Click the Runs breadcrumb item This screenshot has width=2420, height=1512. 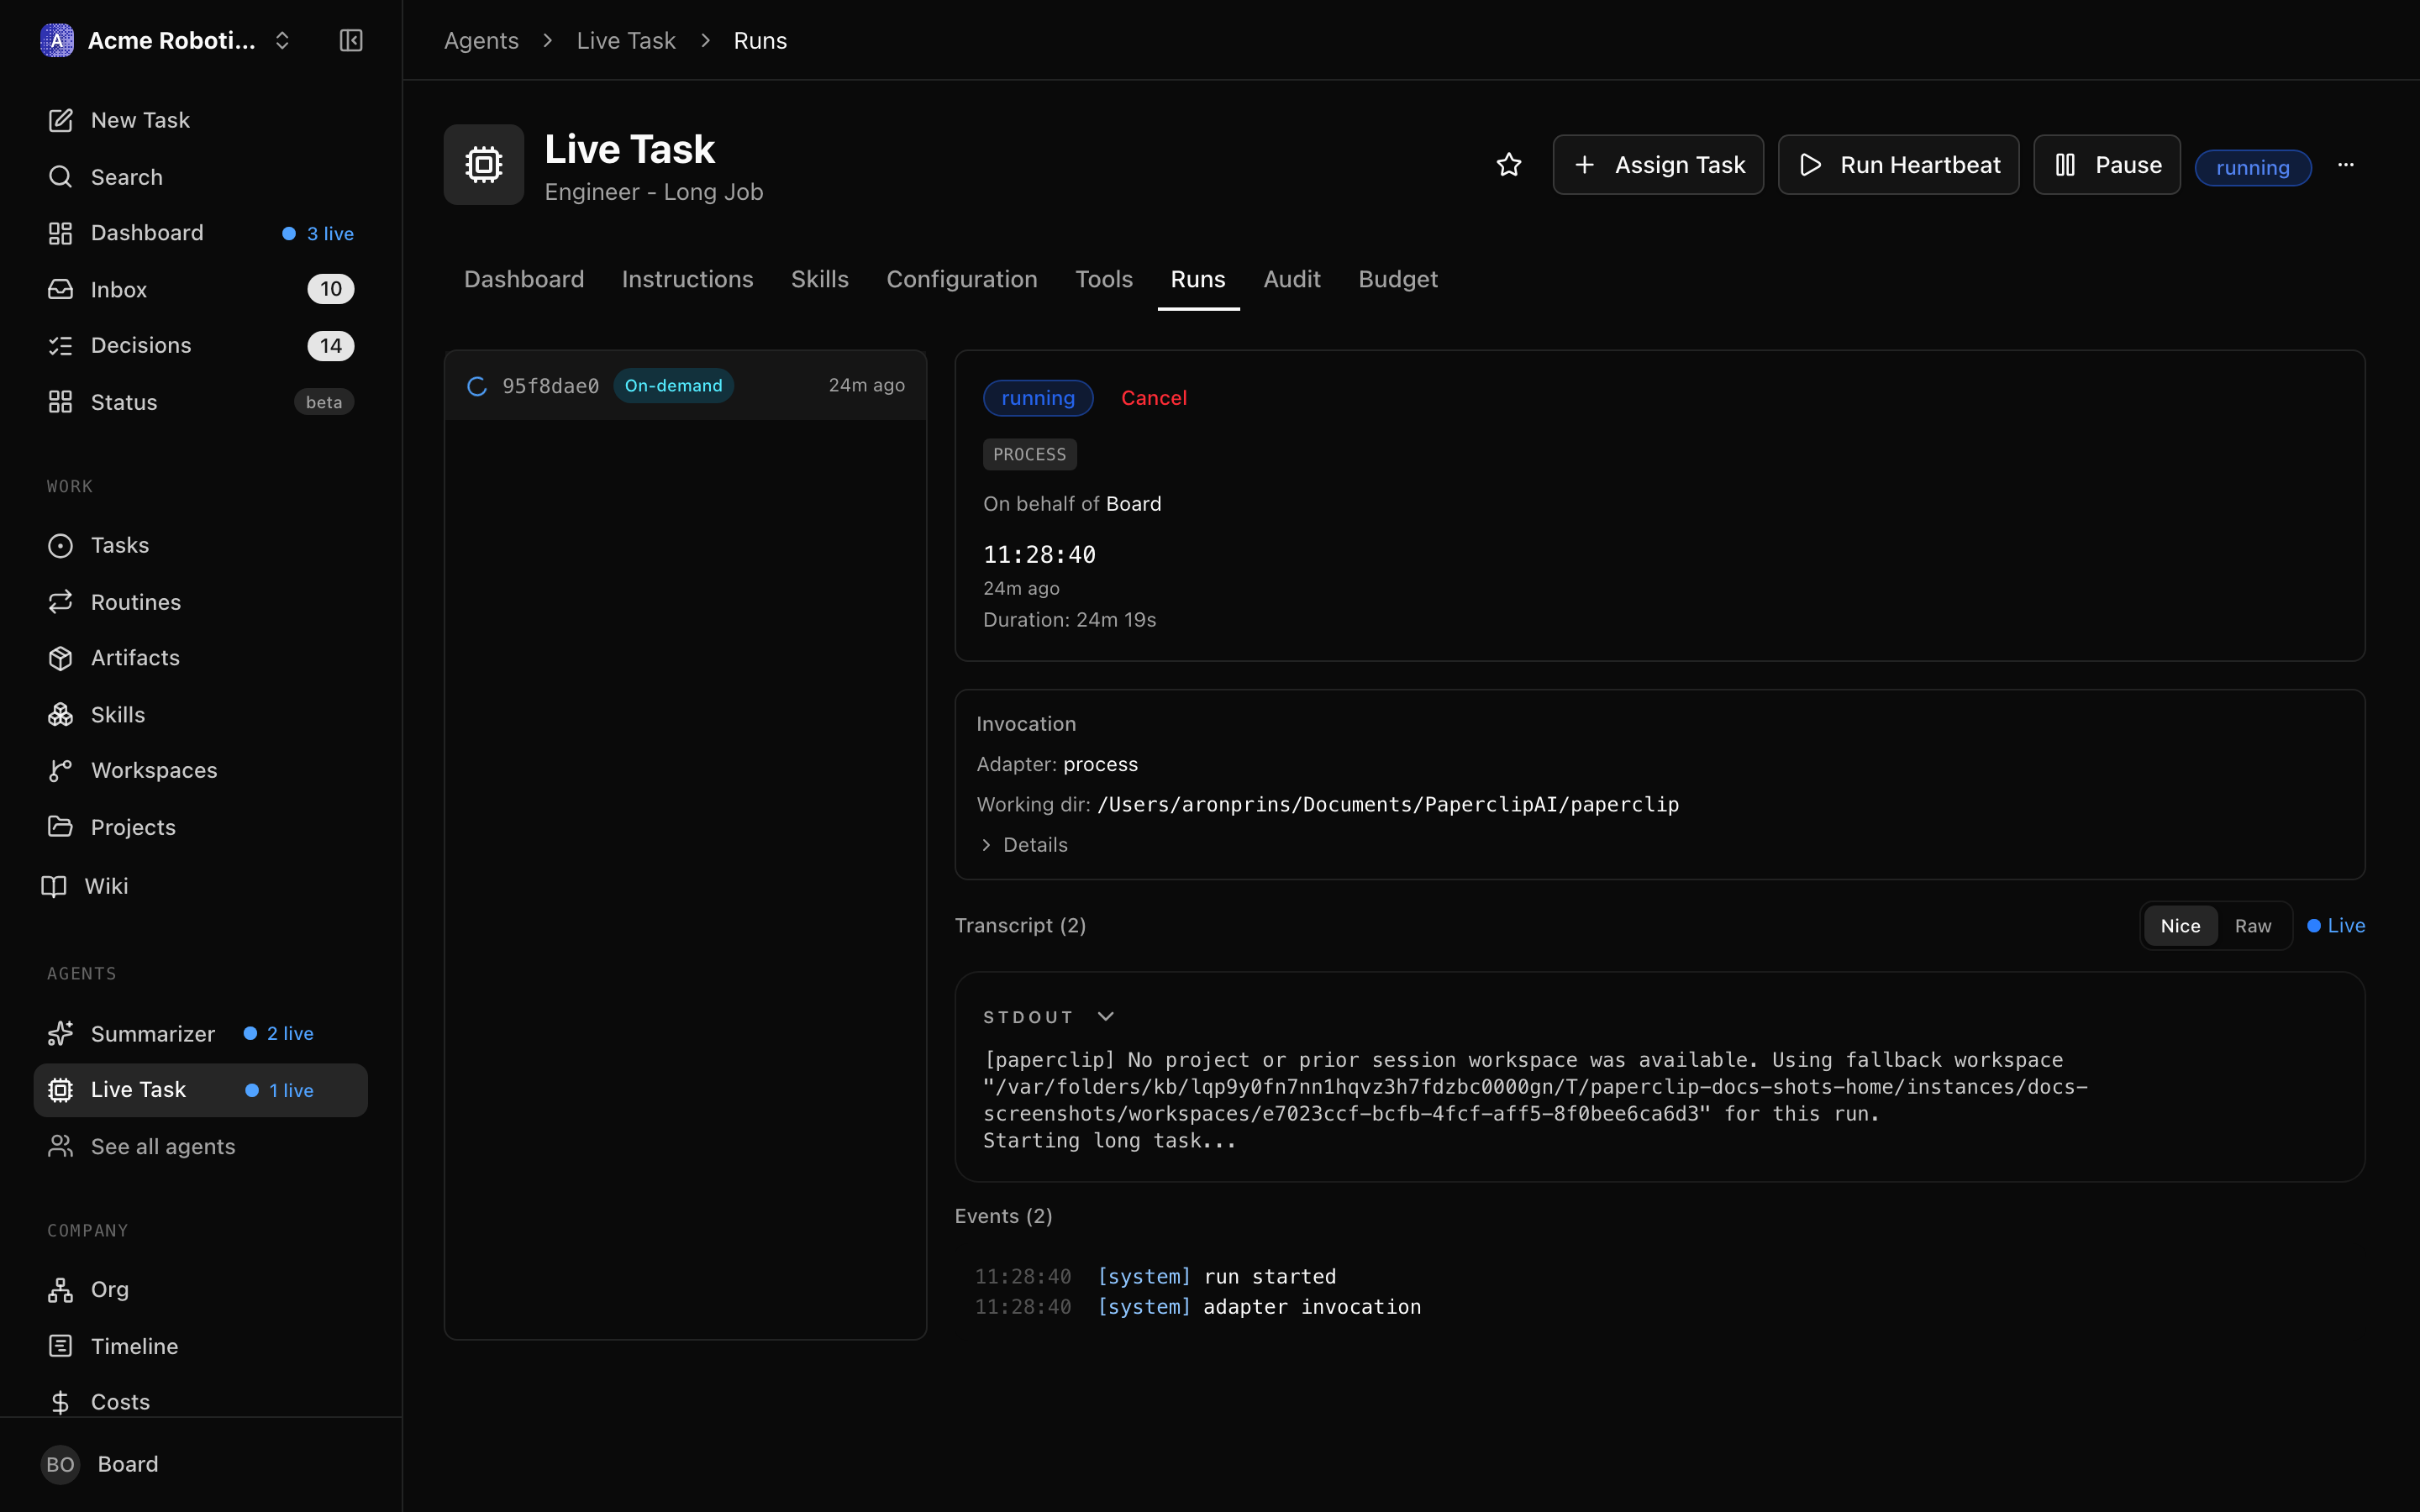click(x=760, y=40)
